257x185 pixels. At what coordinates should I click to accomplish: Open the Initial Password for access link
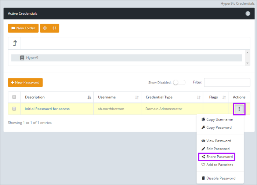(47, 109)
